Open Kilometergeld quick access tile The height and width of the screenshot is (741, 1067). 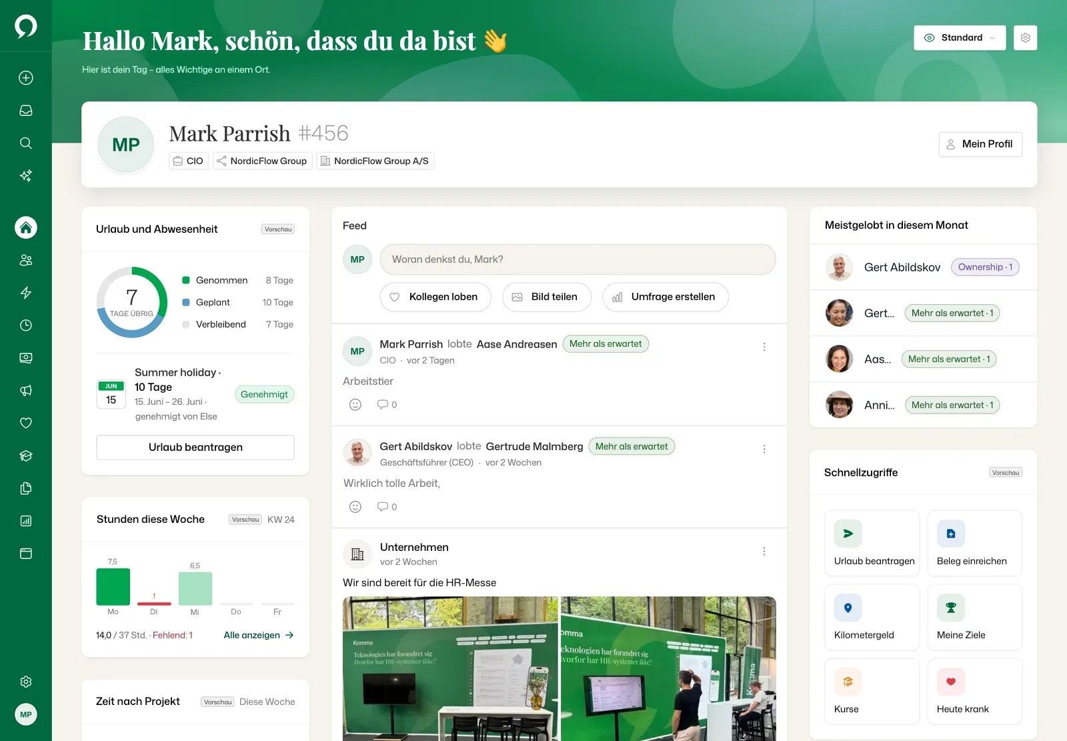(x=872, y=617)
